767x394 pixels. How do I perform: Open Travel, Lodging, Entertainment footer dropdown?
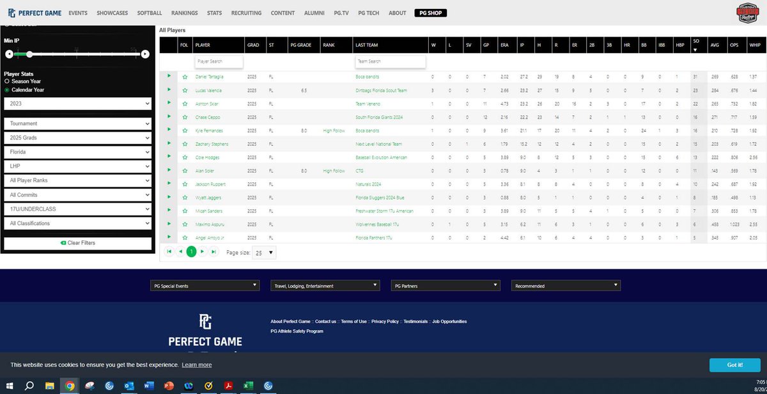pos(325,286)
